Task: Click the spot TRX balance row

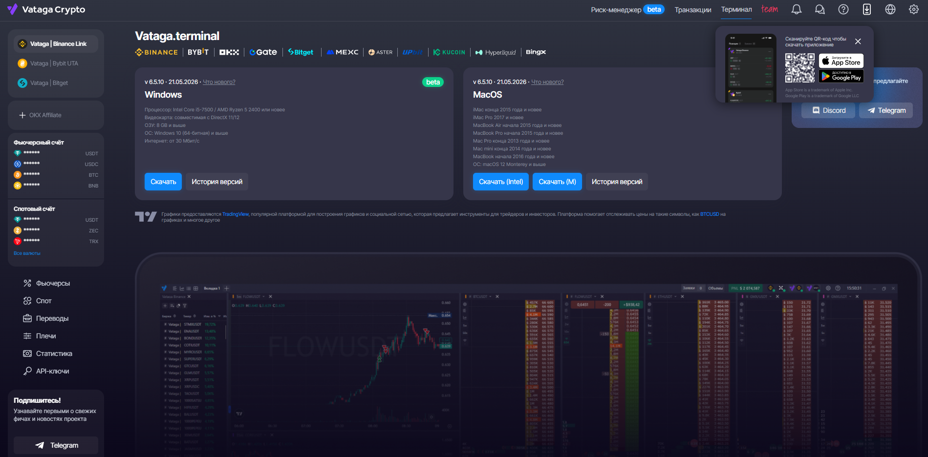Action: pyautogui.click(x=56, y=241)
